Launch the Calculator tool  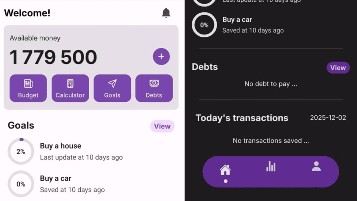[70, 88]
